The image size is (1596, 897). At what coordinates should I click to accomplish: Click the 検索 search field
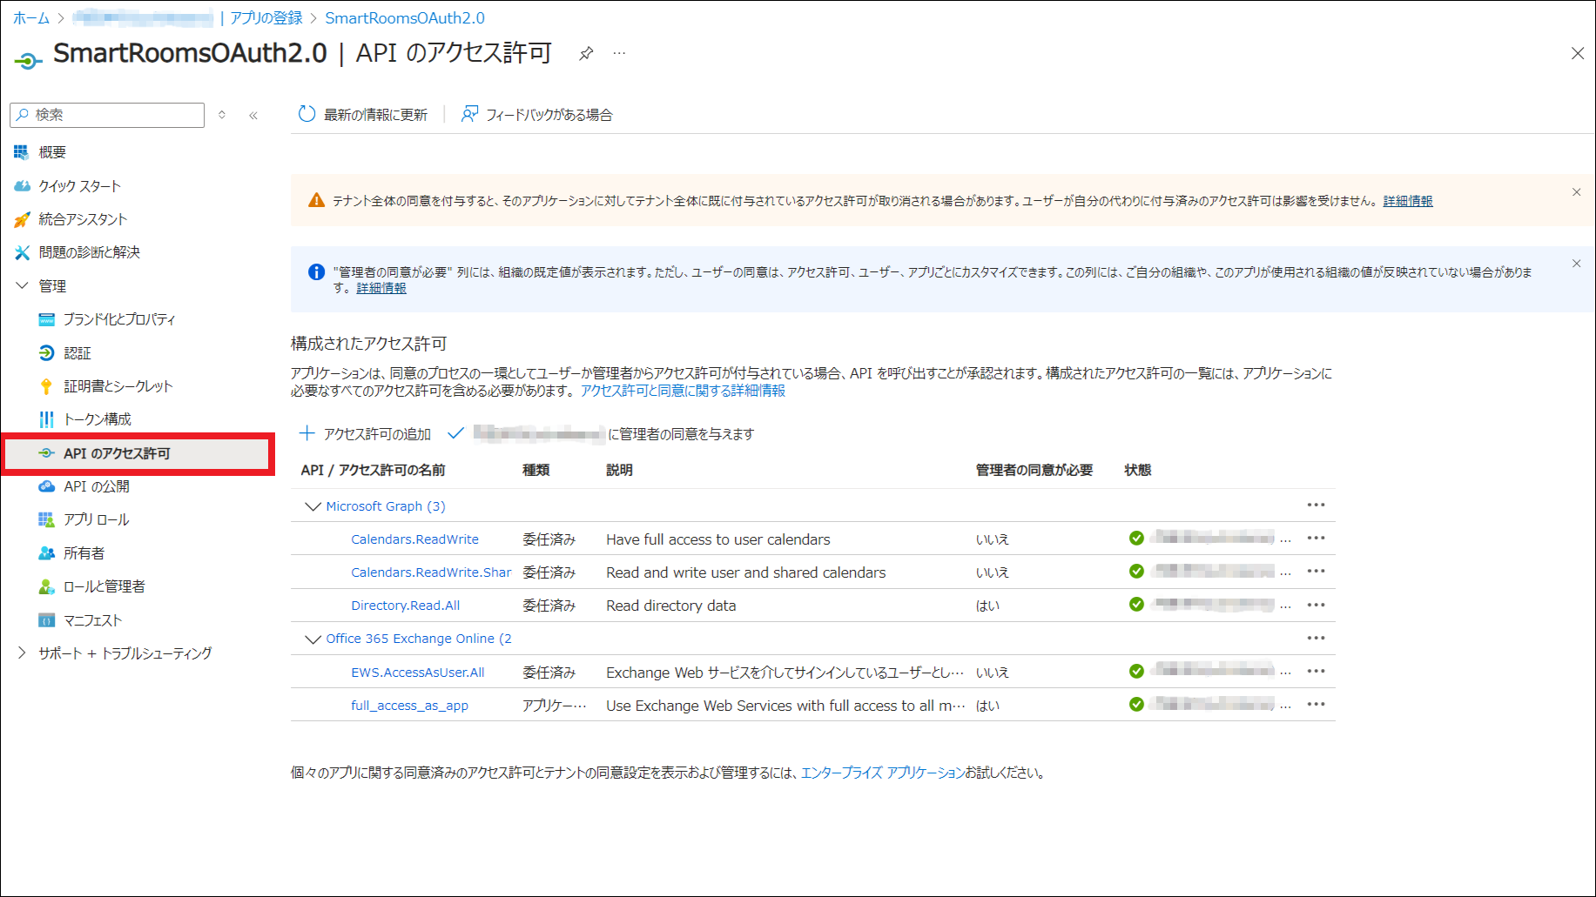113,115
